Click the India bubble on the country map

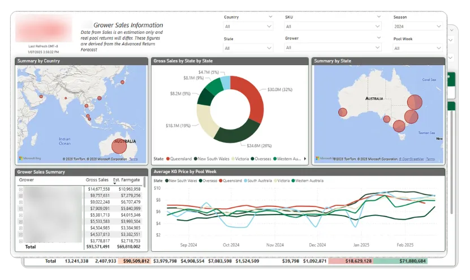tap(66, 98)
